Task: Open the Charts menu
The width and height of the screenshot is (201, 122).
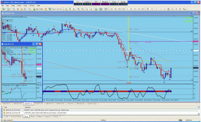Action: [x=19, y=6]
